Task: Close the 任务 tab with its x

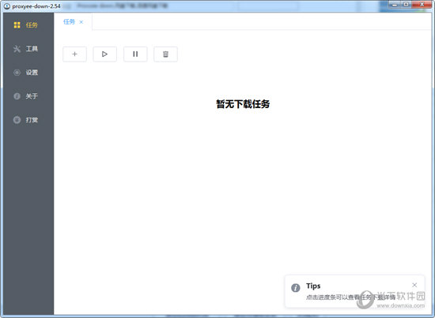Action: 81,22
